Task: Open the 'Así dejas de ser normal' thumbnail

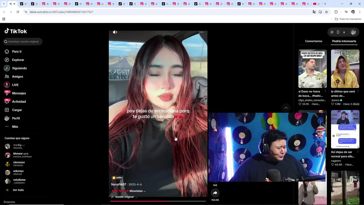Action: click(345, 129)
